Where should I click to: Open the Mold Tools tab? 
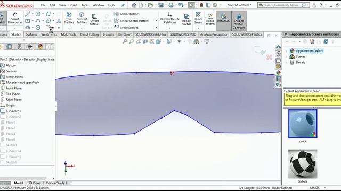(69, 34)
